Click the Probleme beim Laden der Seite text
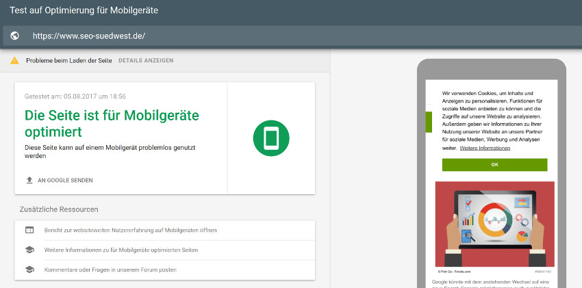Viewport: 582px width, 288px height. pyautogui.click(x=69, y=60)
